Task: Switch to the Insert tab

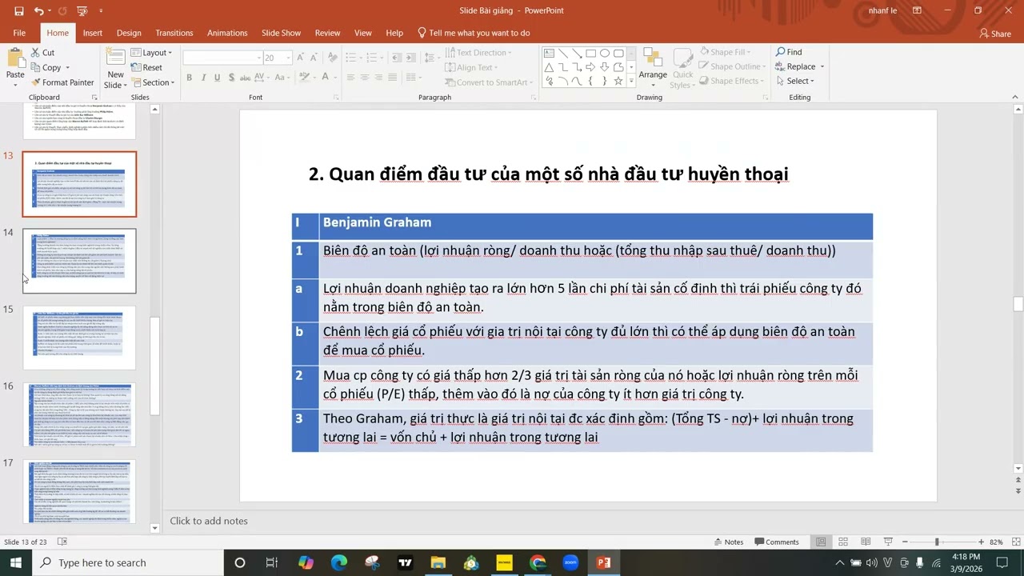Action: pos(93,33)
